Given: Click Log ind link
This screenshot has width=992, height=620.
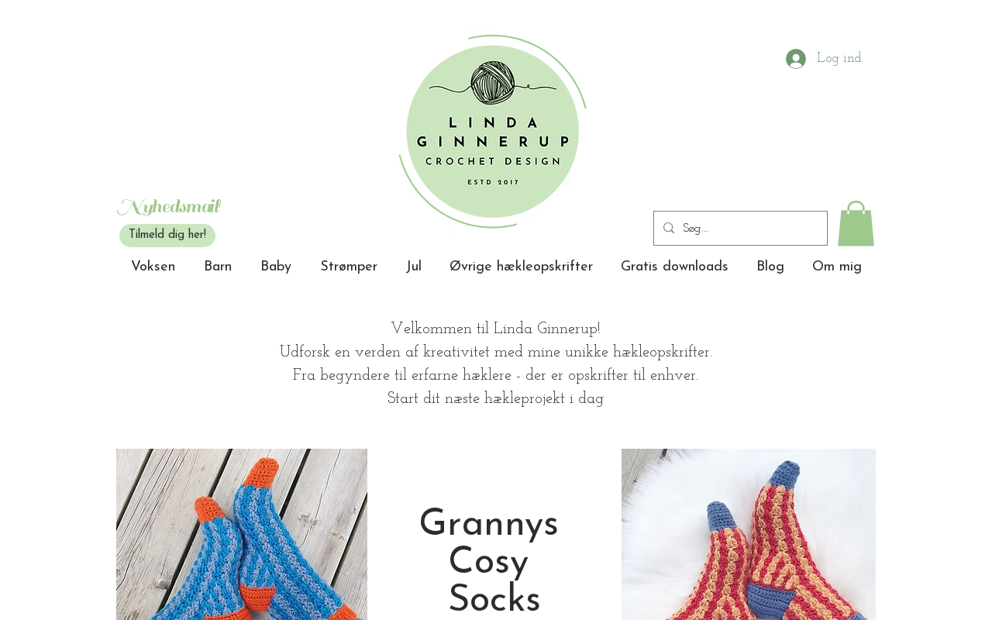Looking at the screenshot, I should pos(839,59).
